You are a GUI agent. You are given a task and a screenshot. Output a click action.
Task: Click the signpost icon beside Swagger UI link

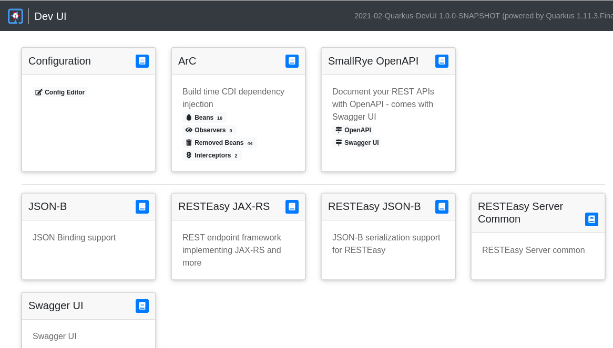tap(339, 142)
